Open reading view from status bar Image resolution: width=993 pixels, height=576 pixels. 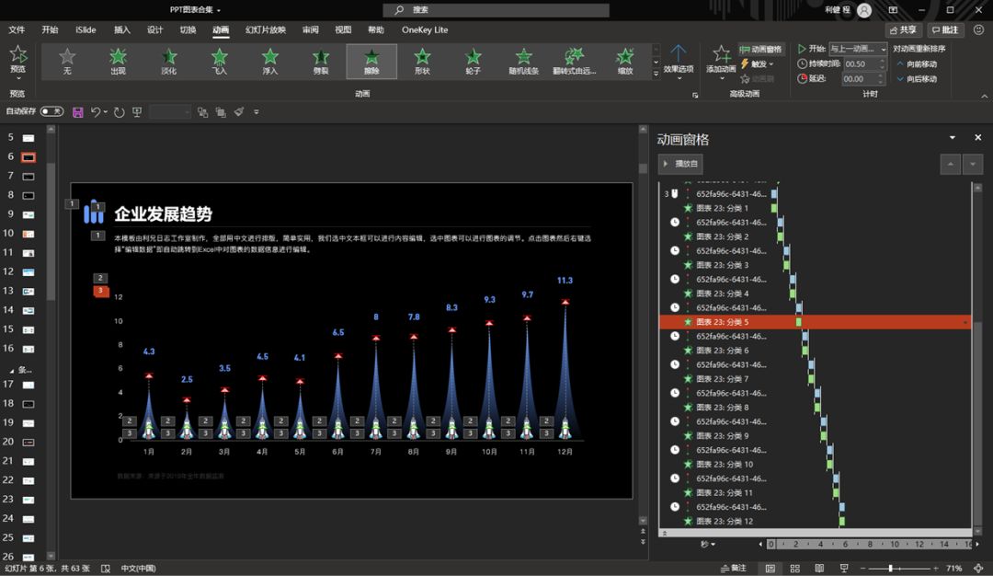[x=818, y=569]
